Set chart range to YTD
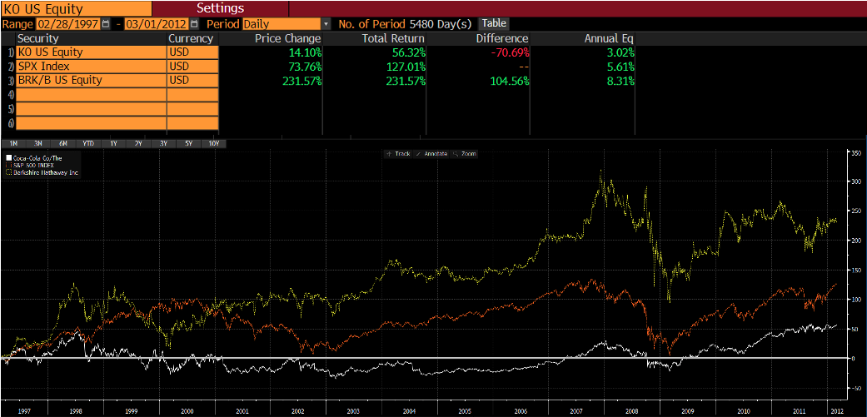 point(88,143)
